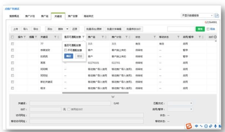
Task: Open IME toolbox grid icon
Action: point(220,126)
